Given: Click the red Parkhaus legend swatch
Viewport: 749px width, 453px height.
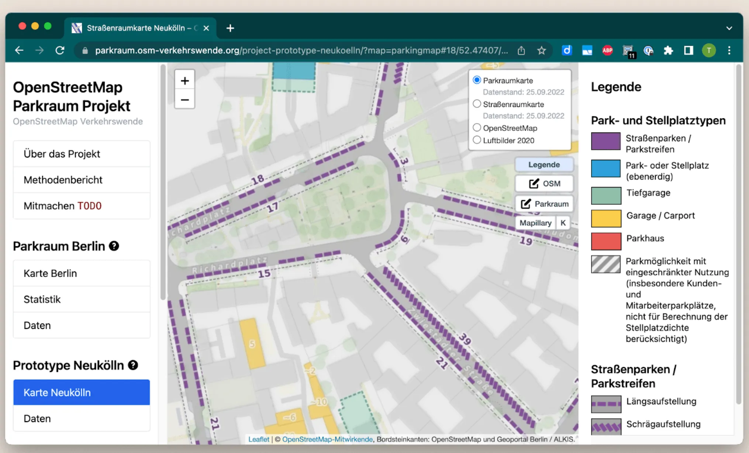Looking at the screenshot, I should pyautogui.click(x=606, y=241).
